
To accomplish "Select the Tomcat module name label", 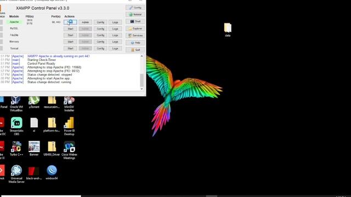I will tap(14, 48).
